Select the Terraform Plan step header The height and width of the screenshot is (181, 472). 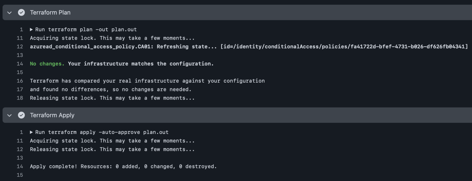coord(50,13)
